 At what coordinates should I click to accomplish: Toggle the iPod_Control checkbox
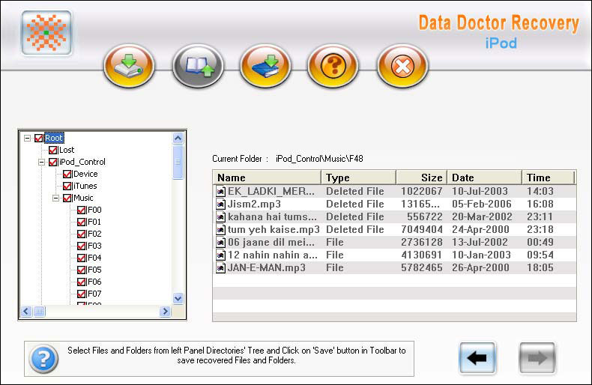tap(53, 163)
